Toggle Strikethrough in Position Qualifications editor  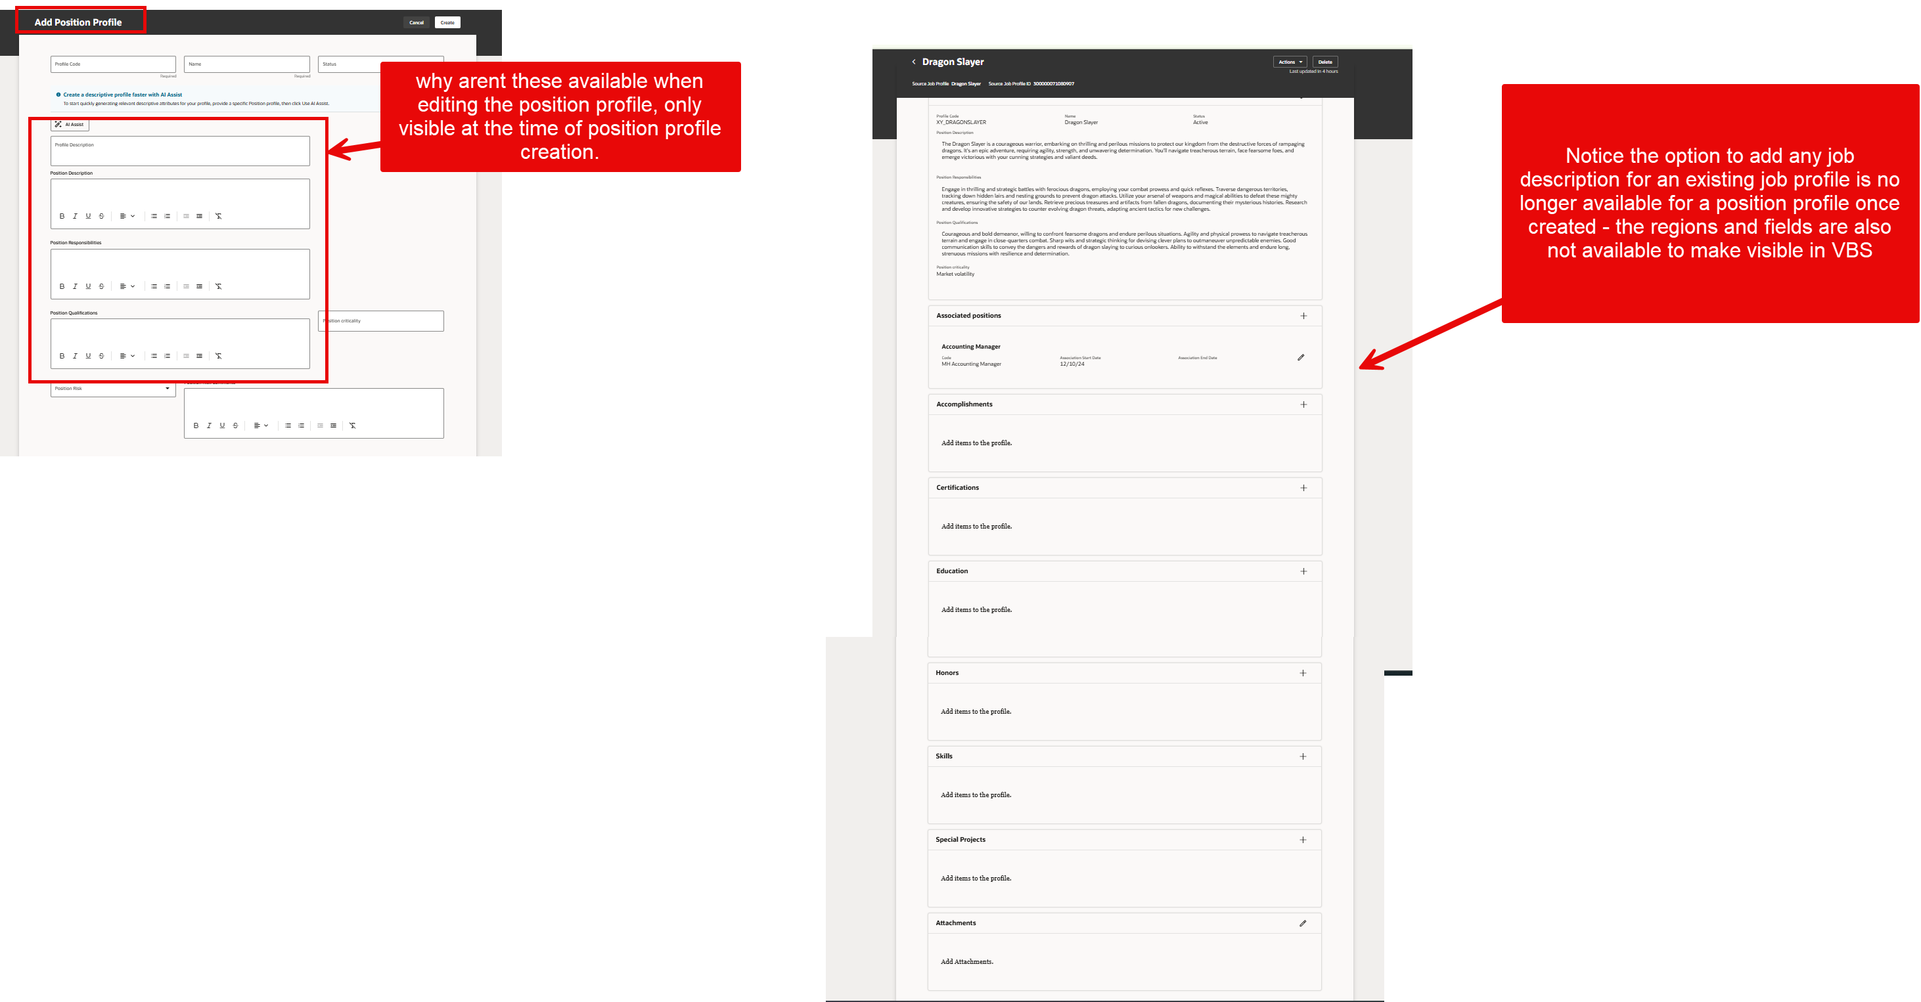tap(101, 357)
